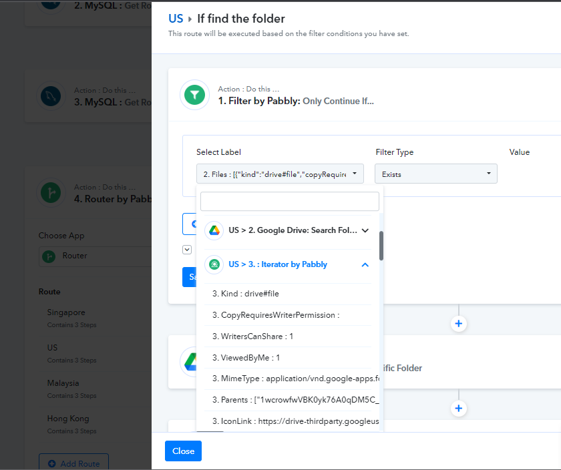This screenshot has height=470, width=561.
Task: Click the blue Save button partially shown
Action: (x=190, y=277)
